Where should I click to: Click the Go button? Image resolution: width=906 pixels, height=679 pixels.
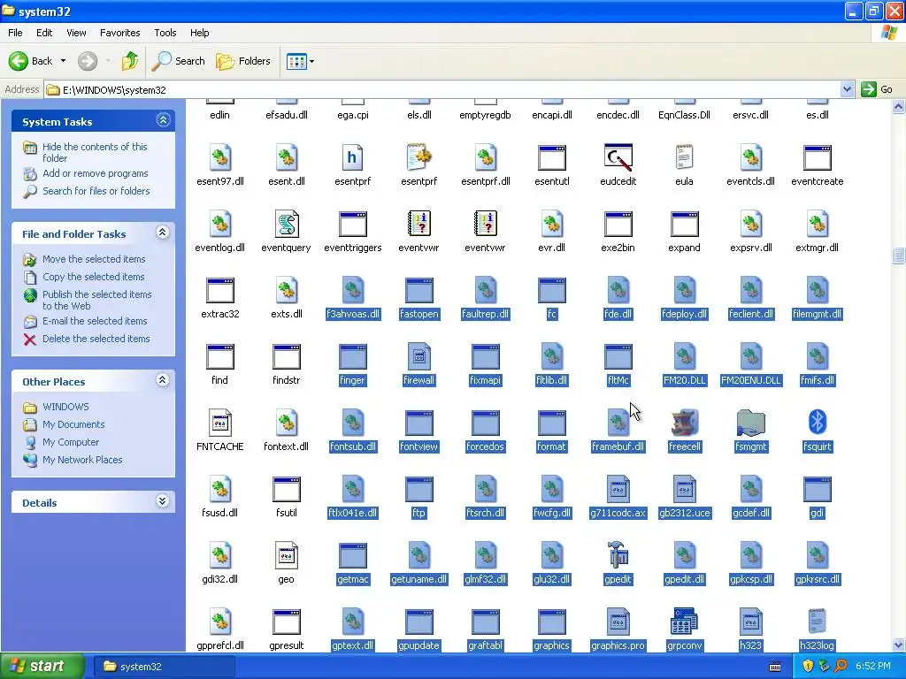coord(877,89)
